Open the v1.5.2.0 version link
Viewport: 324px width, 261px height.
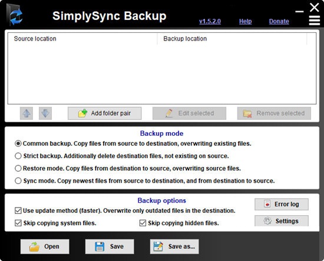(210, 21)
